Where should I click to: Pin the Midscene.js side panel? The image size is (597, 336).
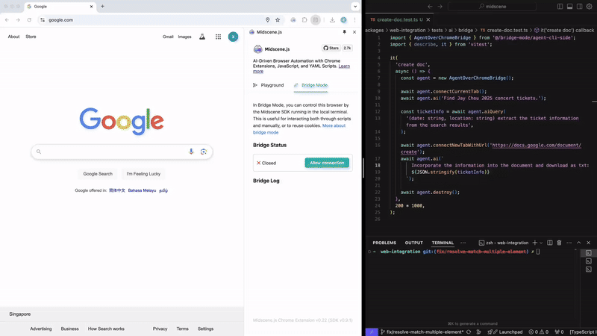[345, 32]
